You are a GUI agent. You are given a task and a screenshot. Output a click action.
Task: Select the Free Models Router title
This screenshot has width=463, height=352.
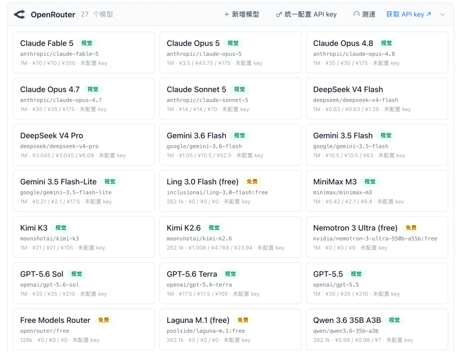point(55,320)
